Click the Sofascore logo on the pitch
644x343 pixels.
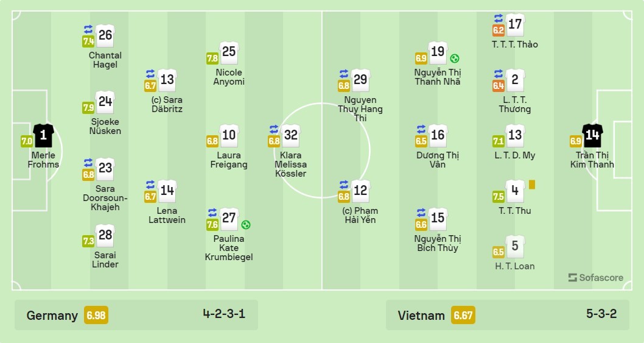[595, 278]
